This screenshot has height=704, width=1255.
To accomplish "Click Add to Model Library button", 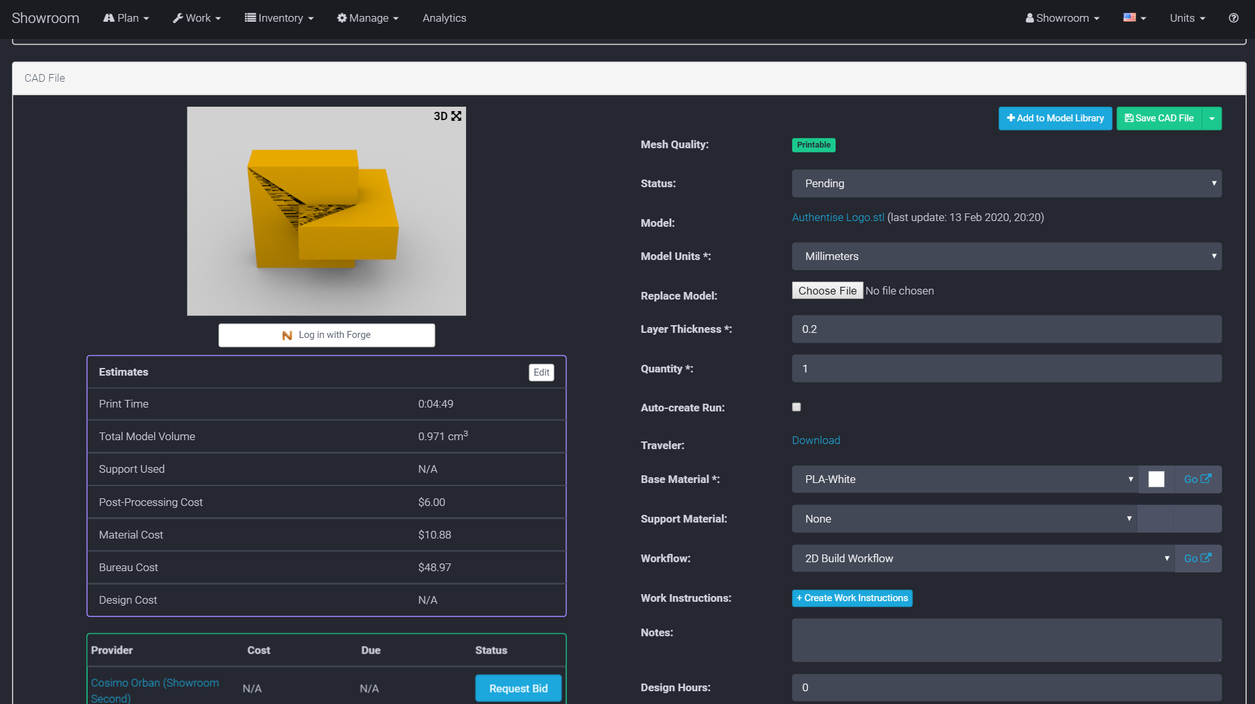I will pos(1055,118).
